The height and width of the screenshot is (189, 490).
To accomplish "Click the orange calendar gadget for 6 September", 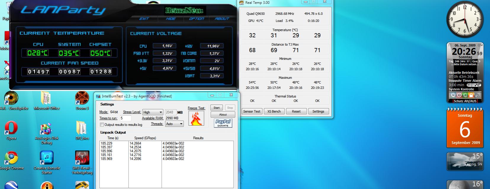I will [x=465, y=128].
